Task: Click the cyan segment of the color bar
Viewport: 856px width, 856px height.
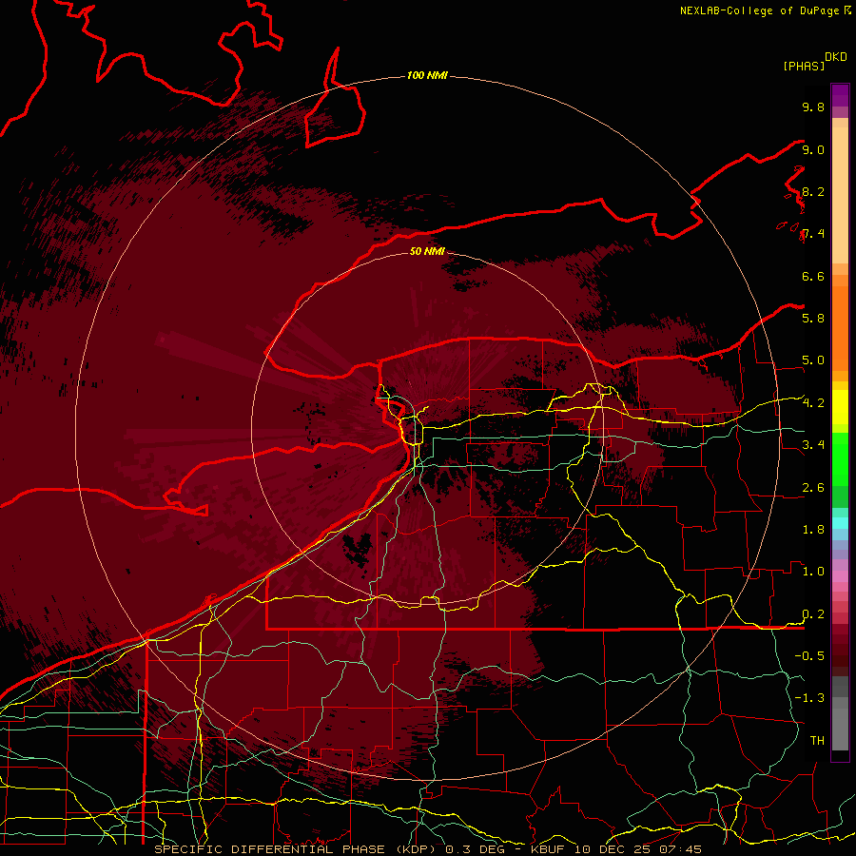Action: pos(840,522)
